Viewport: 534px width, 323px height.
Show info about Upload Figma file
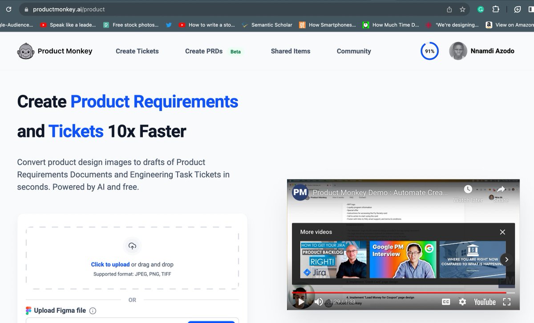click(x=93, y=311)
